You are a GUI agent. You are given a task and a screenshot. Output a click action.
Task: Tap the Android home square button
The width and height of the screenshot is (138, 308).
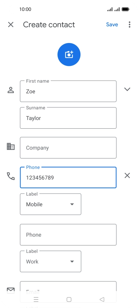click(69, 299)
